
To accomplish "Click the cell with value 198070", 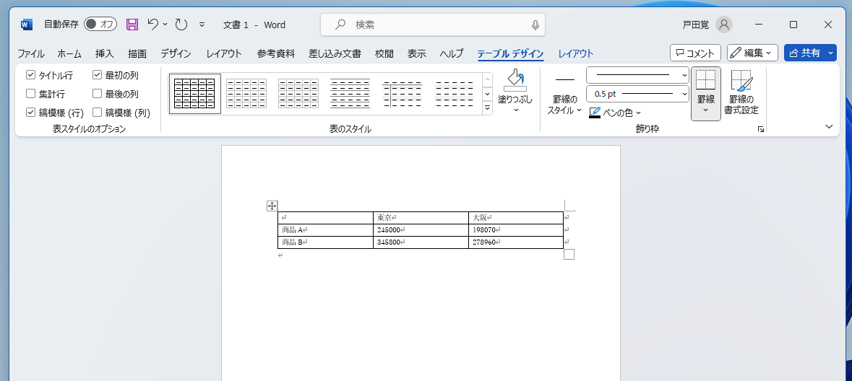I will click(x=516, y=230).
